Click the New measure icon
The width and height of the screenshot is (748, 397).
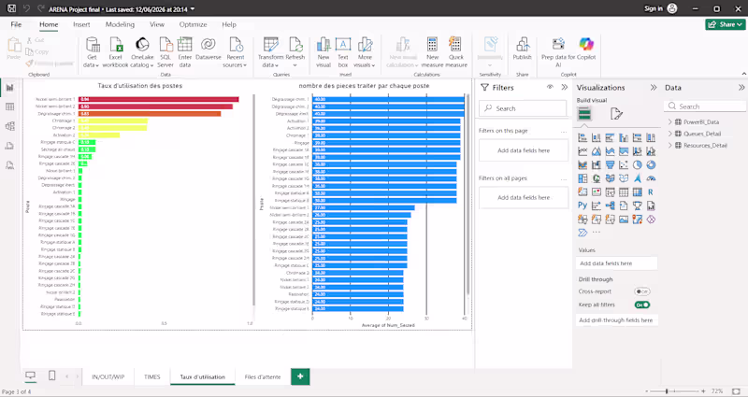pos(432,45)
